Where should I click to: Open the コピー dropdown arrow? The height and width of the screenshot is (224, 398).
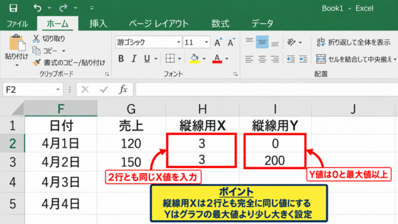[63, 51]
